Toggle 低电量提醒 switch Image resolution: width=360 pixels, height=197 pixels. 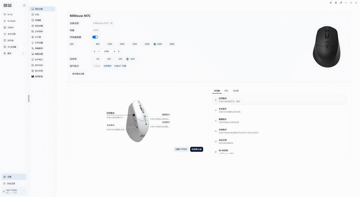95,37
